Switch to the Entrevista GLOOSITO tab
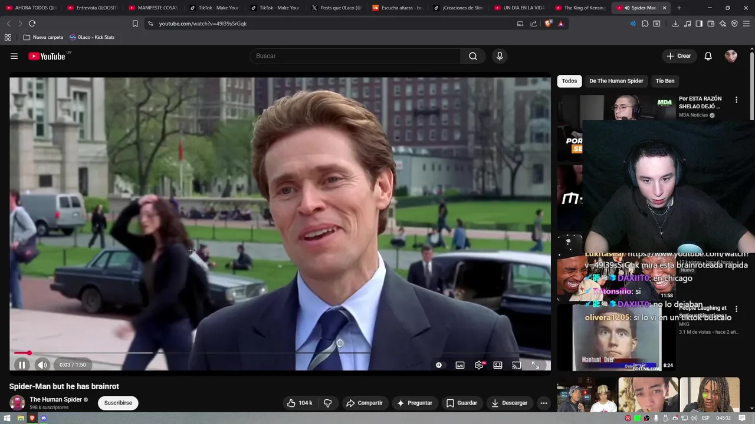This screenshot has width=755, height=424. (x=93, y=8)
